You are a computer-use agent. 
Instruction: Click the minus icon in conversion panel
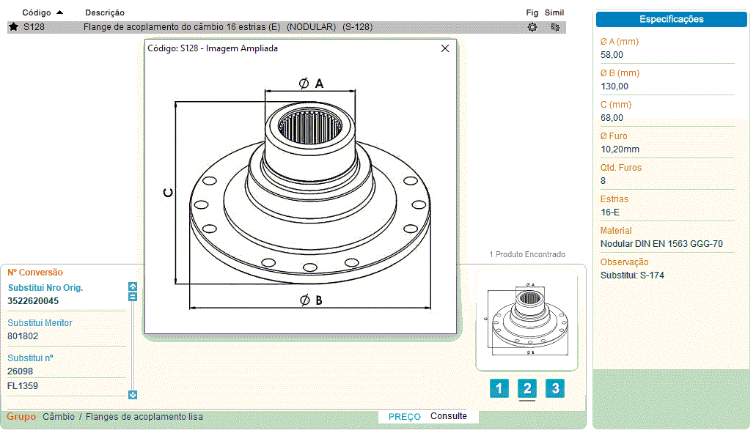[x=133, y=297]
